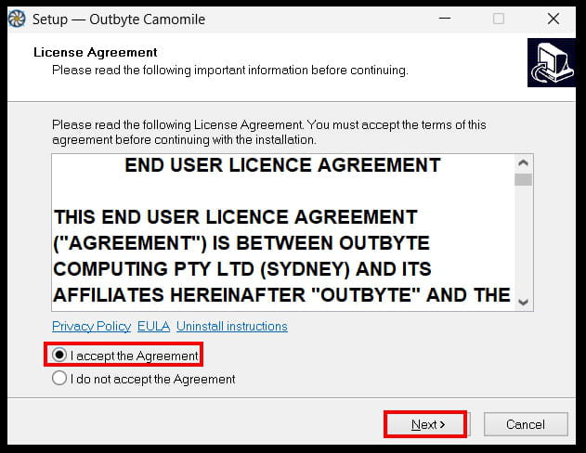Screen dimensions: 586x453
Task: Click the "License Agreement" header text
Action: (x=96, y=52)
